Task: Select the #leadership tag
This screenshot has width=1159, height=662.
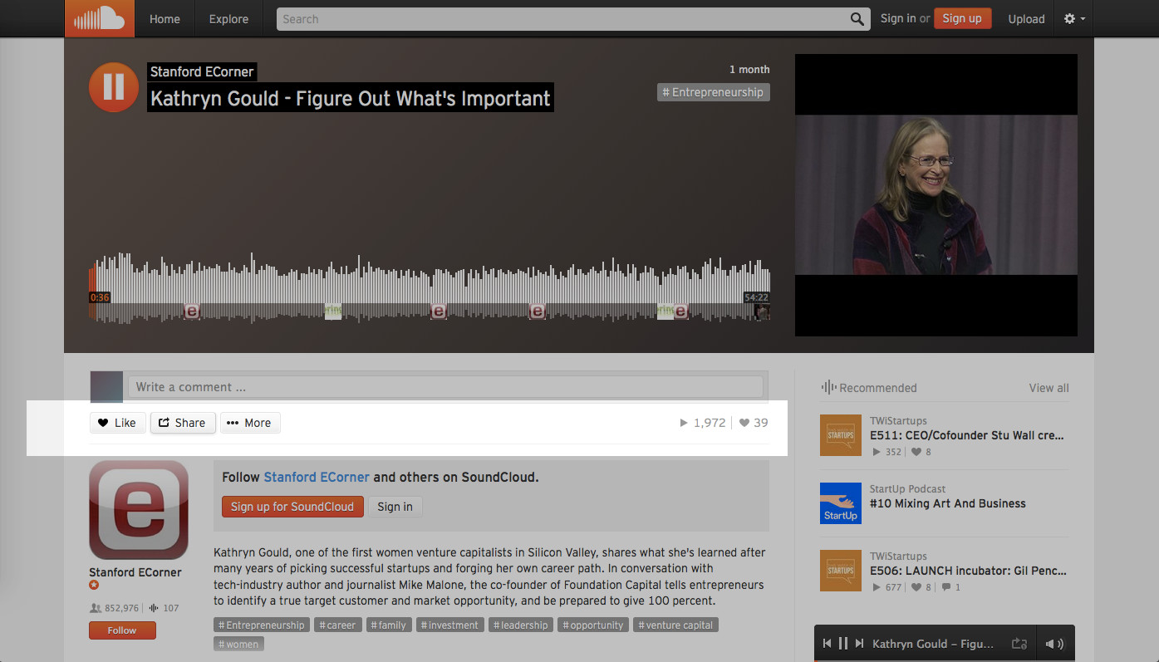Action: tap(521, 625)
